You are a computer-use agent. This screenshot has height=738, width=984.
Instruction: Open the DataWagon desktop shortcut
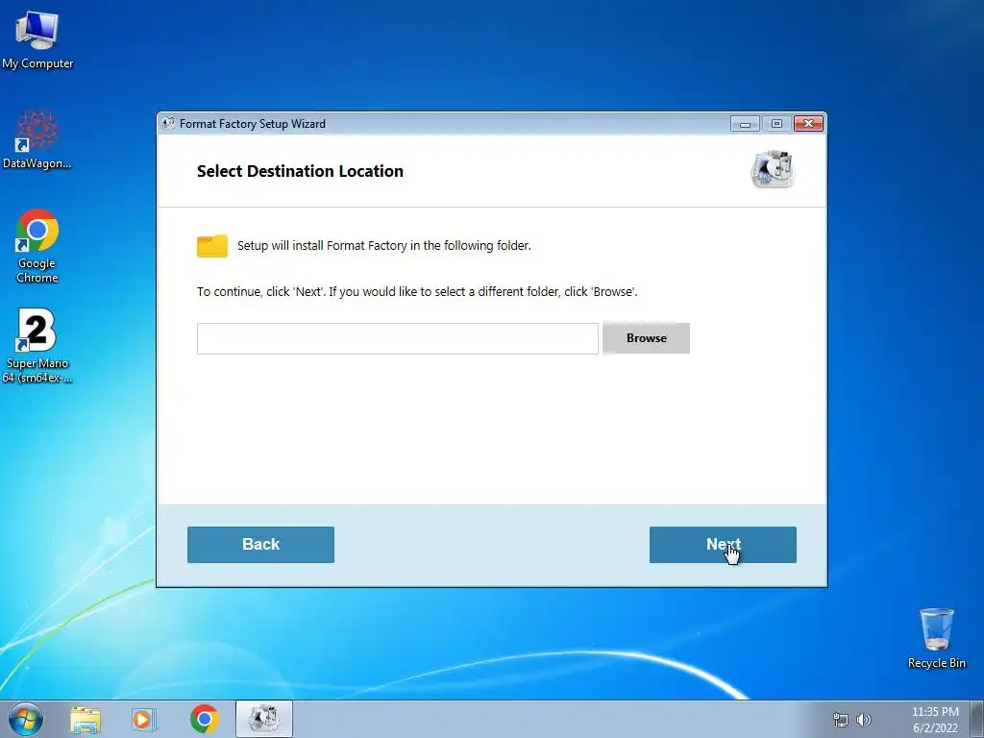(x=37, y=139)
